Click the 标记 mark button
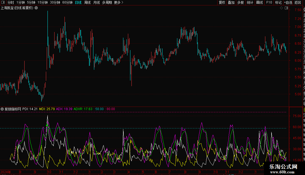Screen dimensions: 305x175 (278, 2)
